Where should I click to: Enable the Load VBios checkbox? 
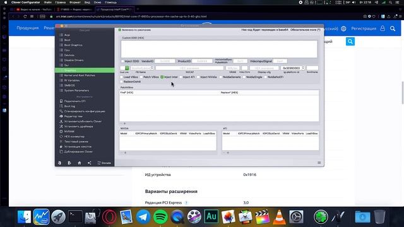tap(122, 77)
